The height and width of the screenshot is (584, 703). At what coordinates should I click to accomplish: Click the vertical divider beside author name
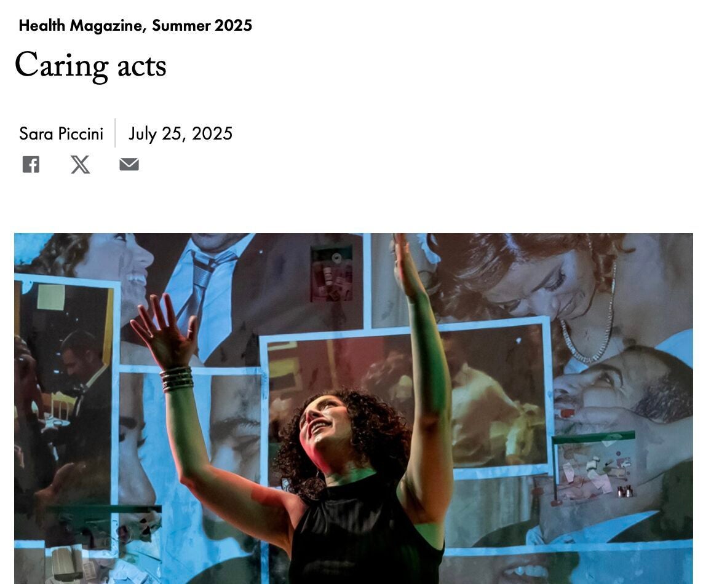[115, 133]
